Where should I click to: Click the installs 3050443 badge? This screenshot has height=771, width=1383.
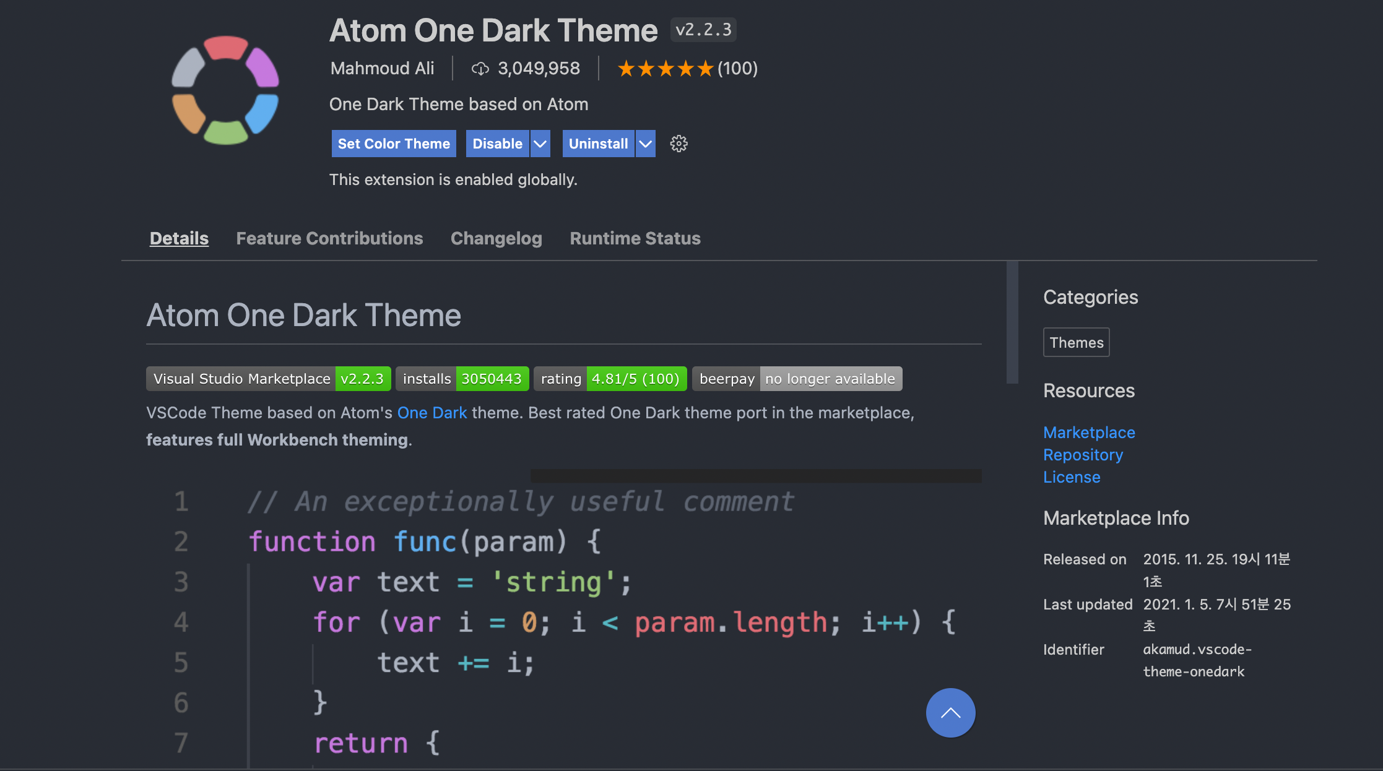462,379
